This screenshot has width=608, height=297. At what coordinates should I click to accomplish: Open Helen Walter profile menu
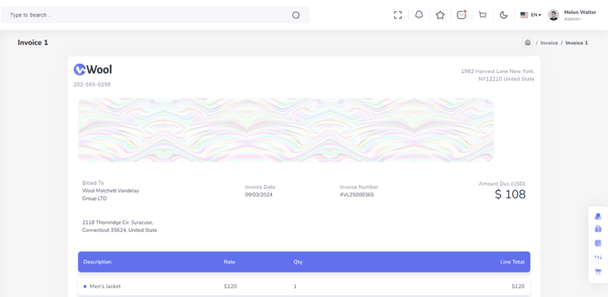tap(572, 15)
